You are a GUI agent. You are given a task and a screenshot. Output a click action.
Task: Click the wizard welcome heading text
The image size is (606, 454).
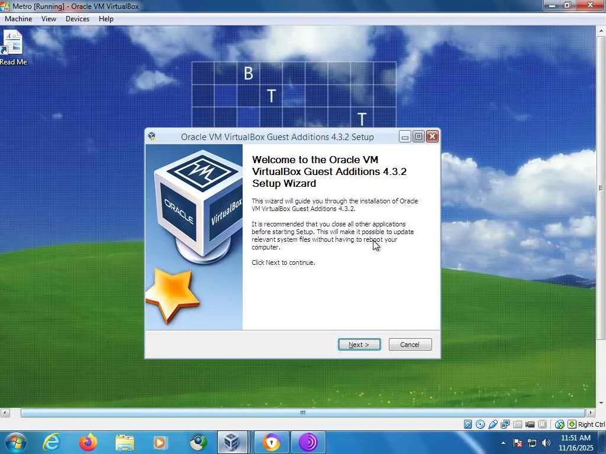pyautogui.click(x=329, y=171)
